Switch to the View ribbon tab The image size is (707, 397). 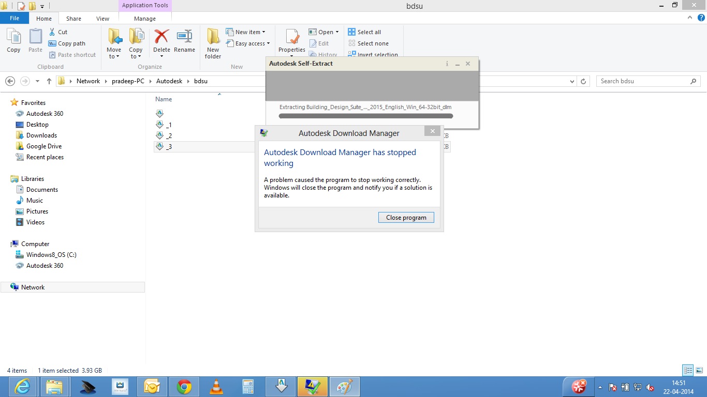tap(102, 19)
